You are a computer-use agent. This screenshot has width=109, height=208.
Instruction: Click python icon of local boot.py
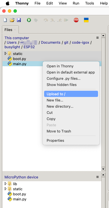point(10,59)
